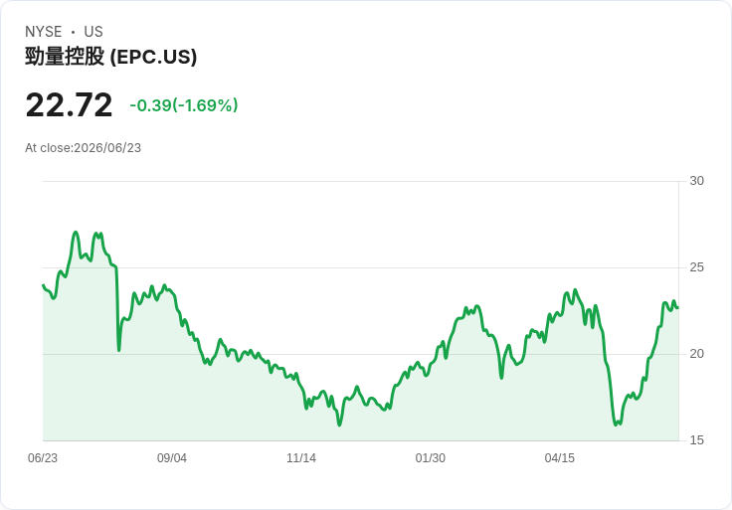Click the line's final endpoint at right edge

coord(677,307)
